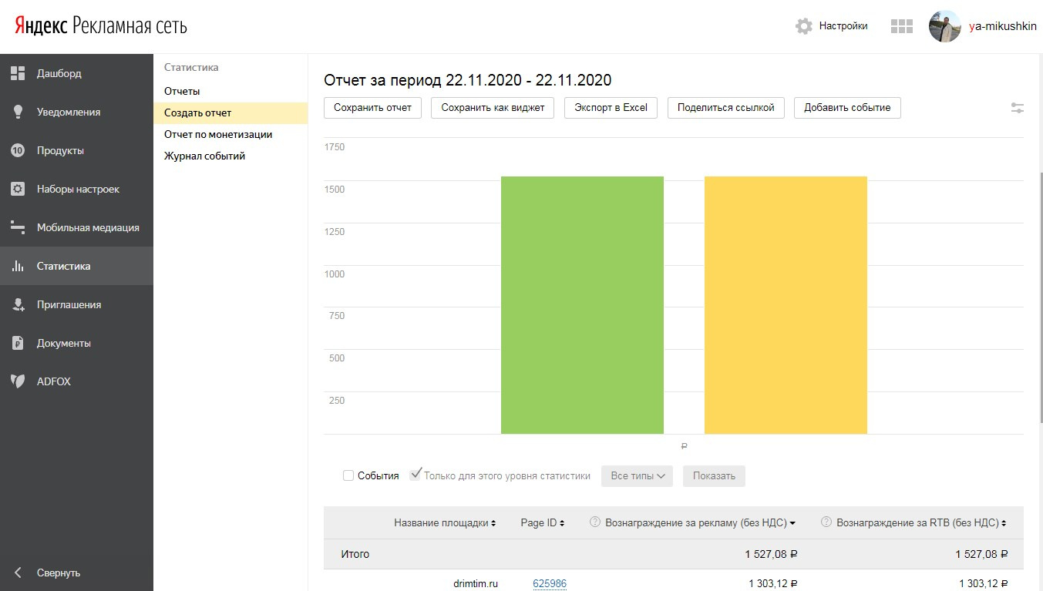This screenshot has height=591, width=1043.
Task: Open the Дашборд sidebar icon
Action: pos(18,73)
